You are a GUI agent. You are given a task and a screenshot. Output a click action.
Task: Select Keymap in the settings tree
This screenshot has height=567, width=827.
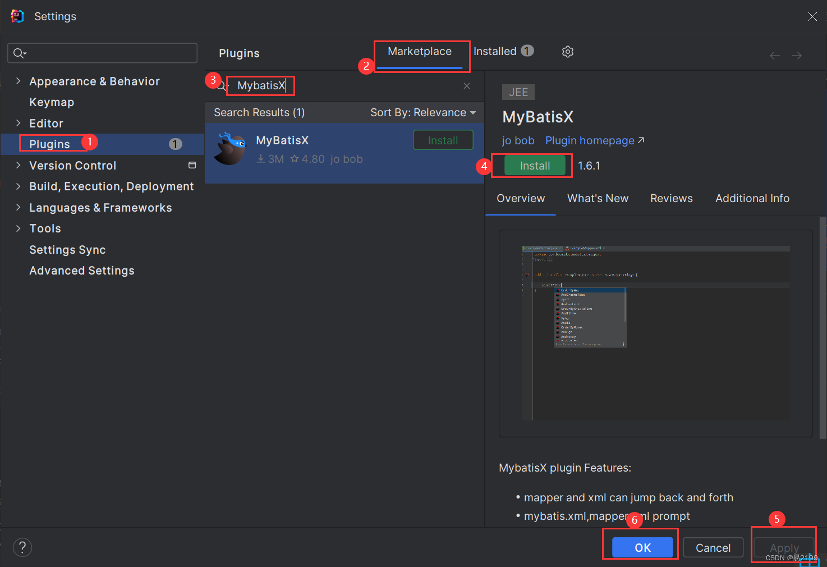tap(52, 102)
